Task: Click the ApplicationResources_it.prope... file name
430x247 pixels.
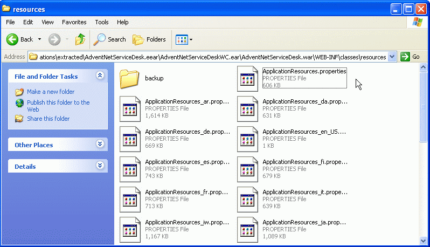Action: 305,192
